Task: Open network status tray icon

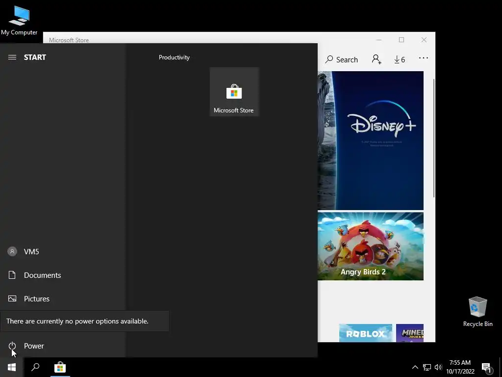Action: pyautogui.click(x=427, y=367)
